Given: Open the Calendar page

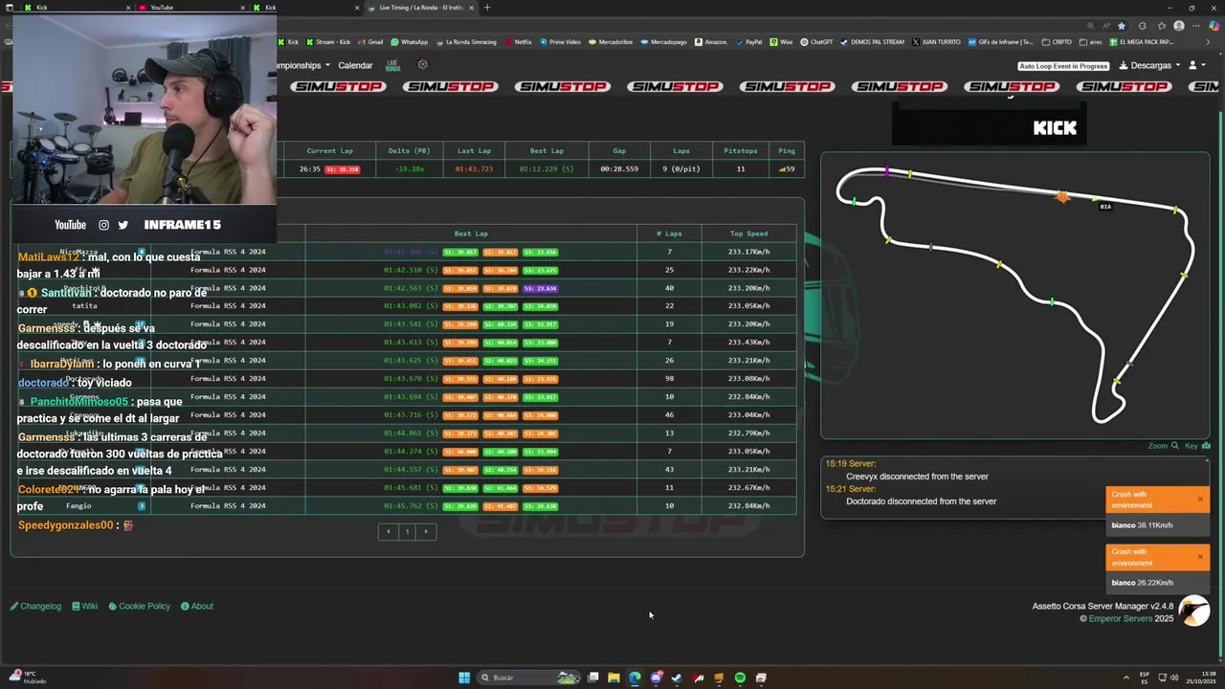Looking at the screenshot, I should pos(355,65).
